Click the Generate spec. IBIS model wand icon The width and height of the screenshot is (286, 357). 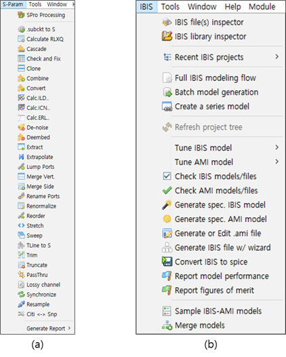[167, 205]
